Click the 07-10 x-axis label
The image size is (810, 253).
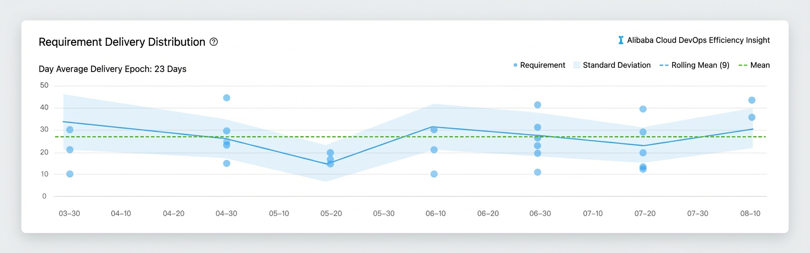(593, 213)
